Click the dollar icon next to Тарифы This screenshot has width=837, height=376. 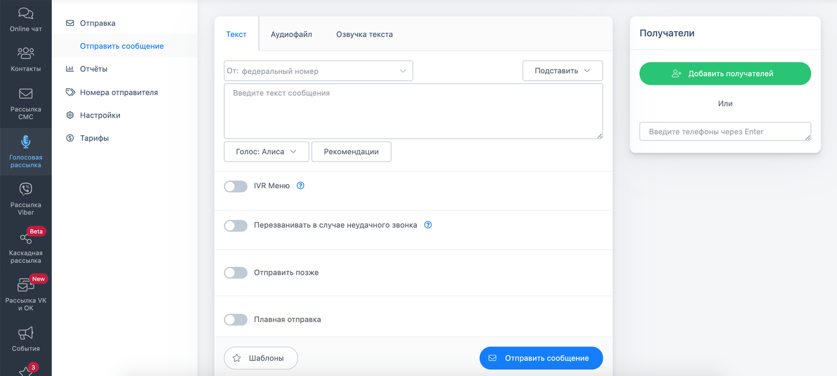point(70,138)
